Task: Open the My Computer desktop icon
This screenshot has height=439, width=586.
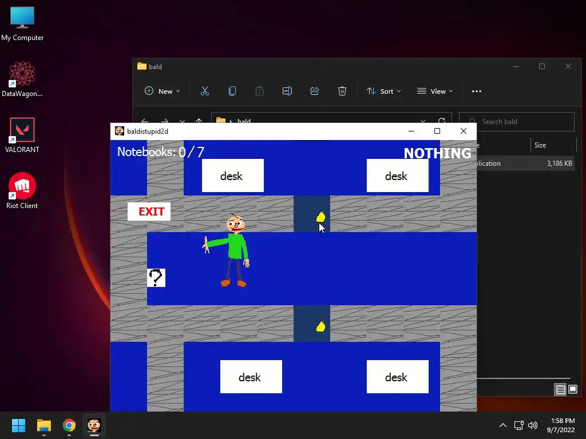Action: [x=22, y=24]
